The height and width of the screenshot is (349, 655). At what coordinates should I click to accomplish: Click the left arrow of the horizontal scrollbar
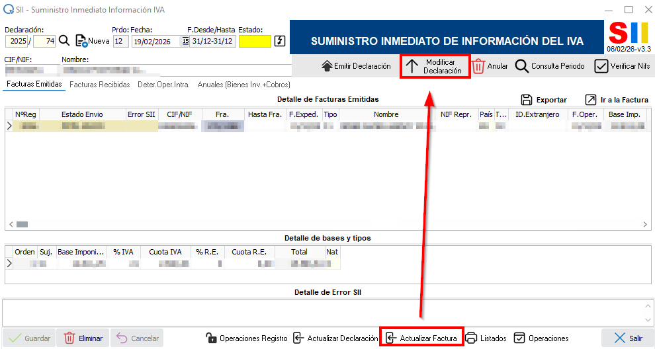tap(11, 225)
